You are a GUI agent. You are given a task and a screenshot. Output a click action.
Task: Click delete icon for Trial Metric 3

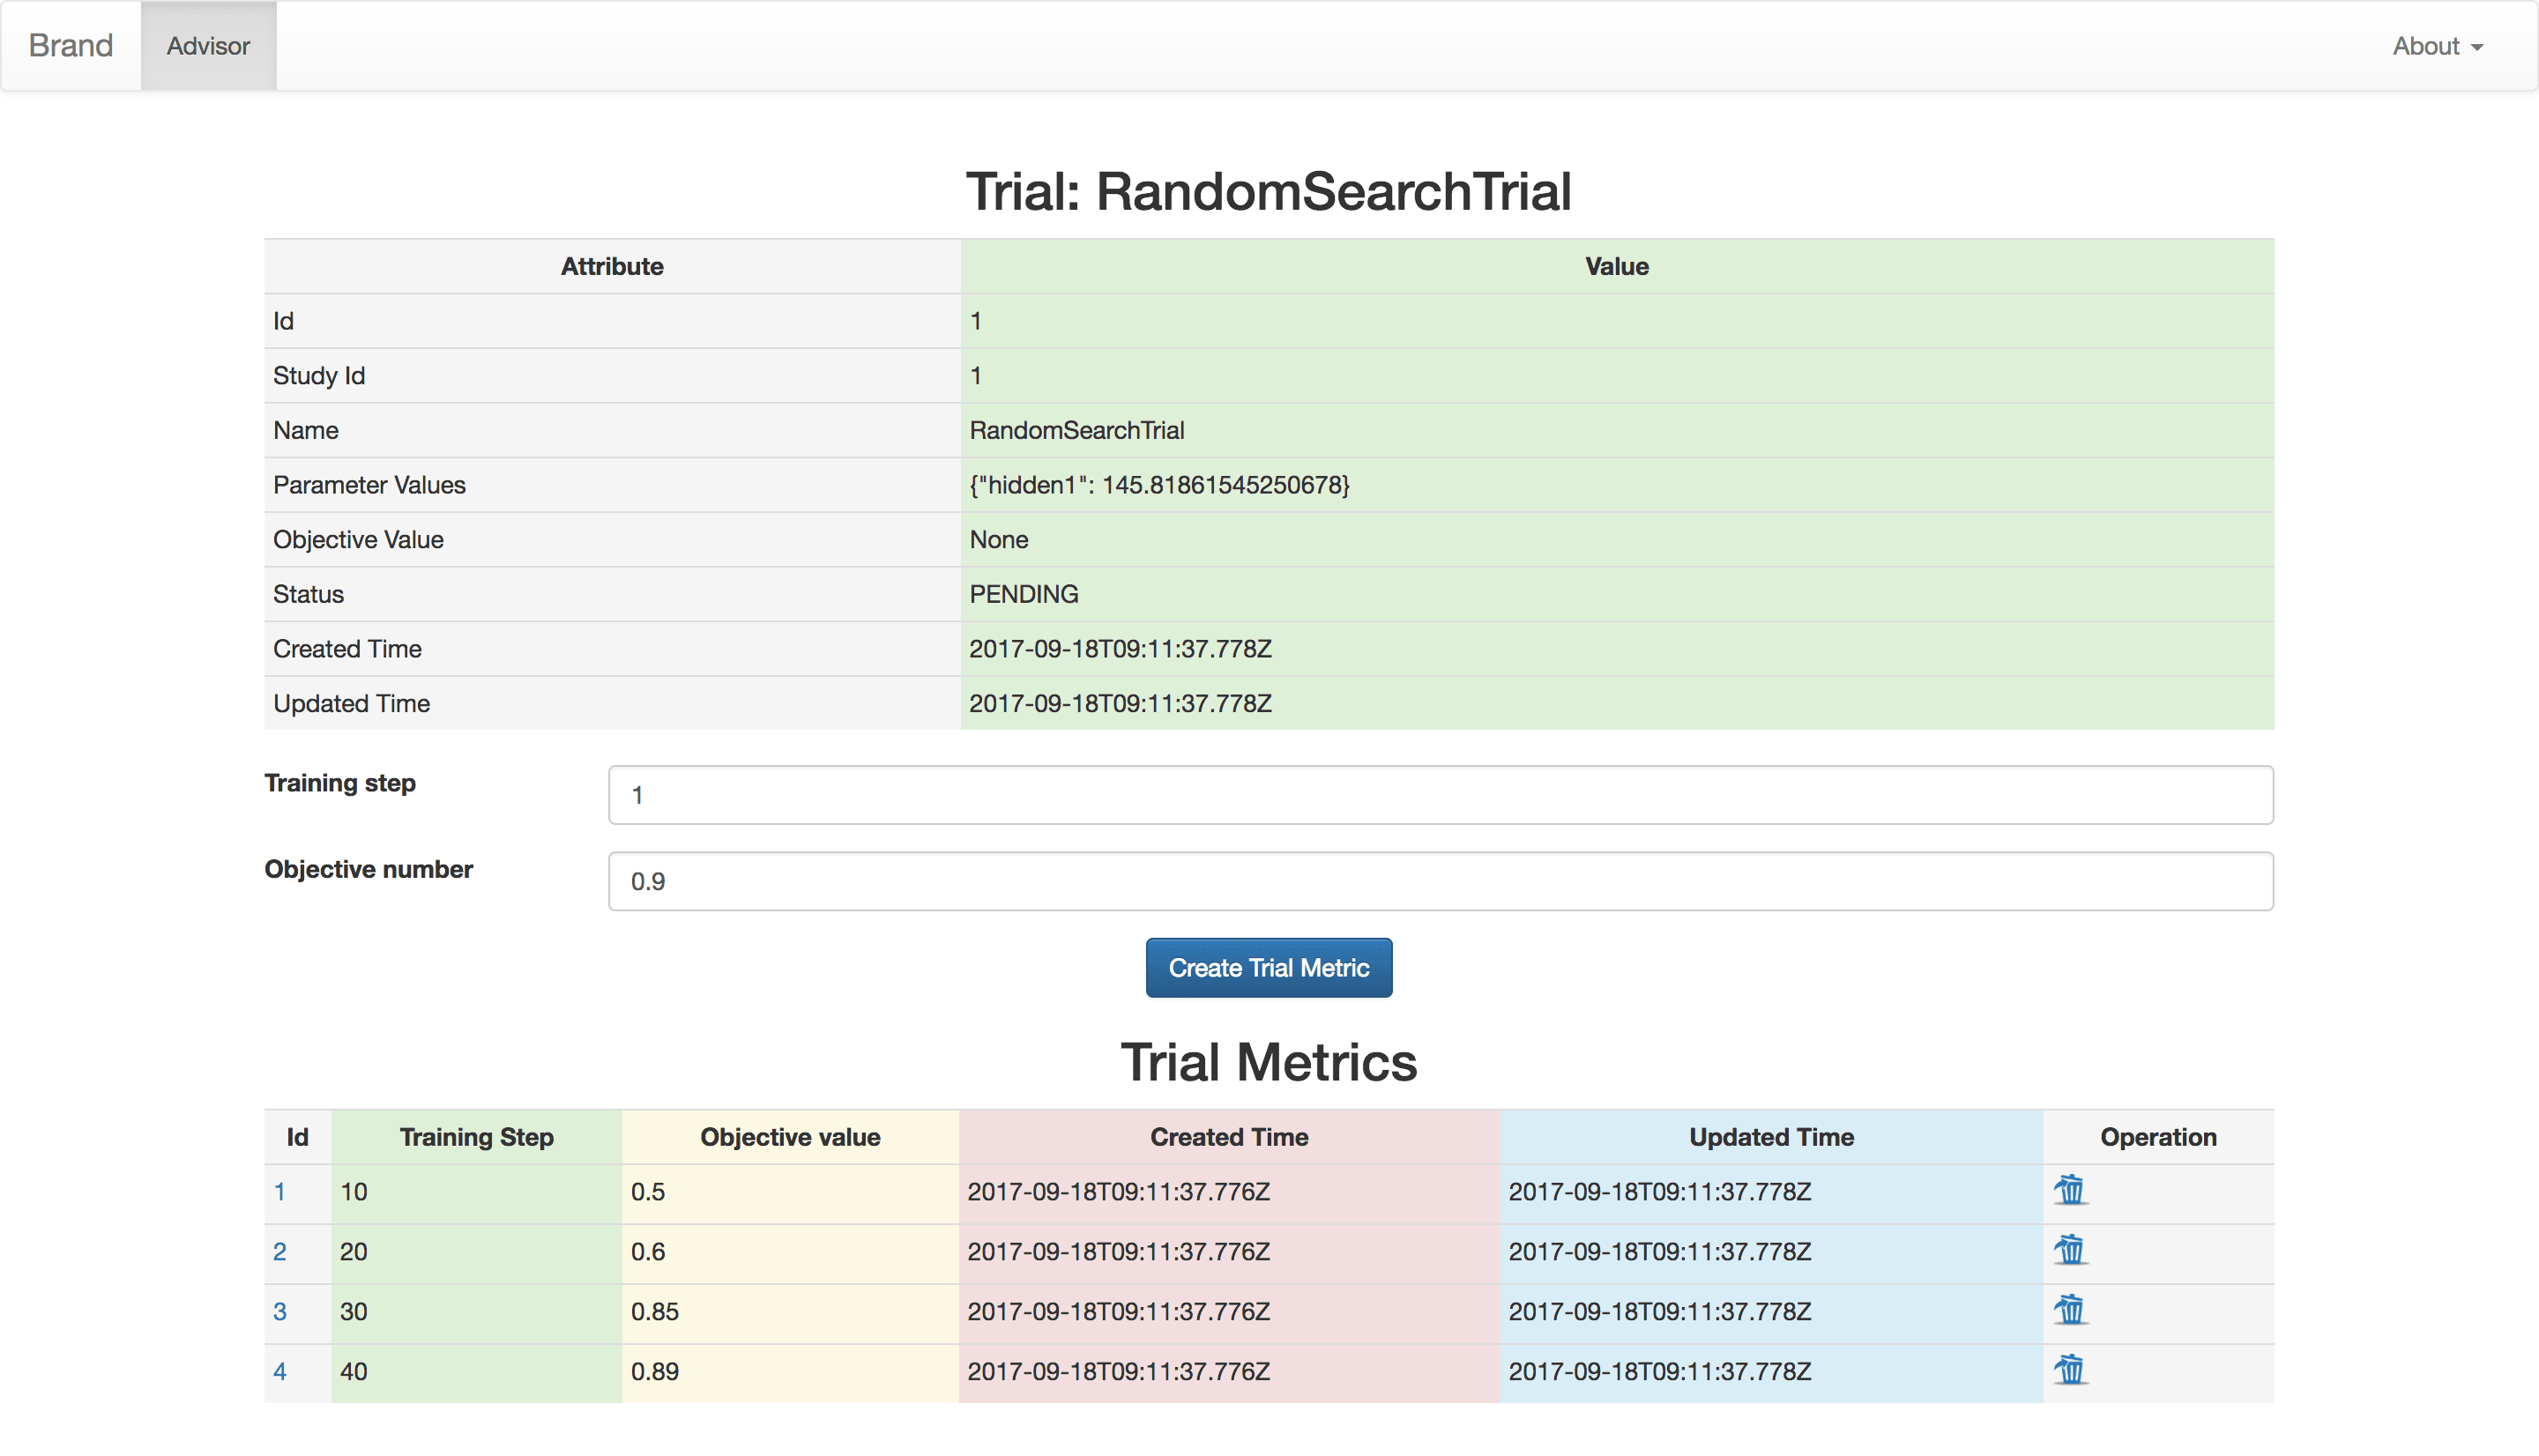coord(2070,1310)
